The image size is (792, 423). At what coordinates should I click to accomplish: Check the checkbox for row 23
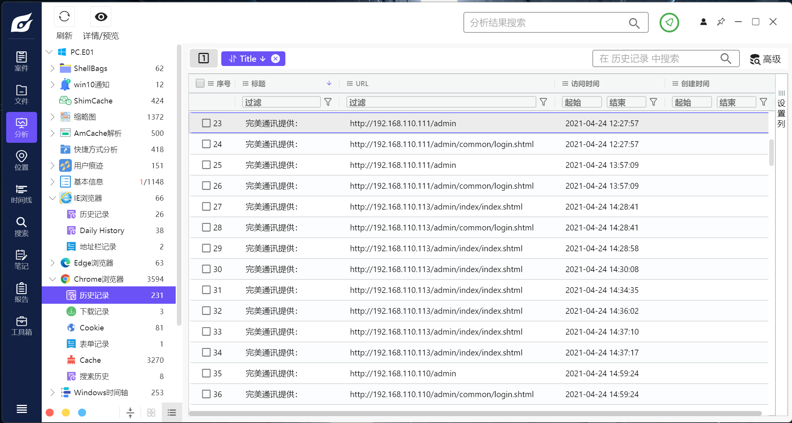tap(206, 123)
